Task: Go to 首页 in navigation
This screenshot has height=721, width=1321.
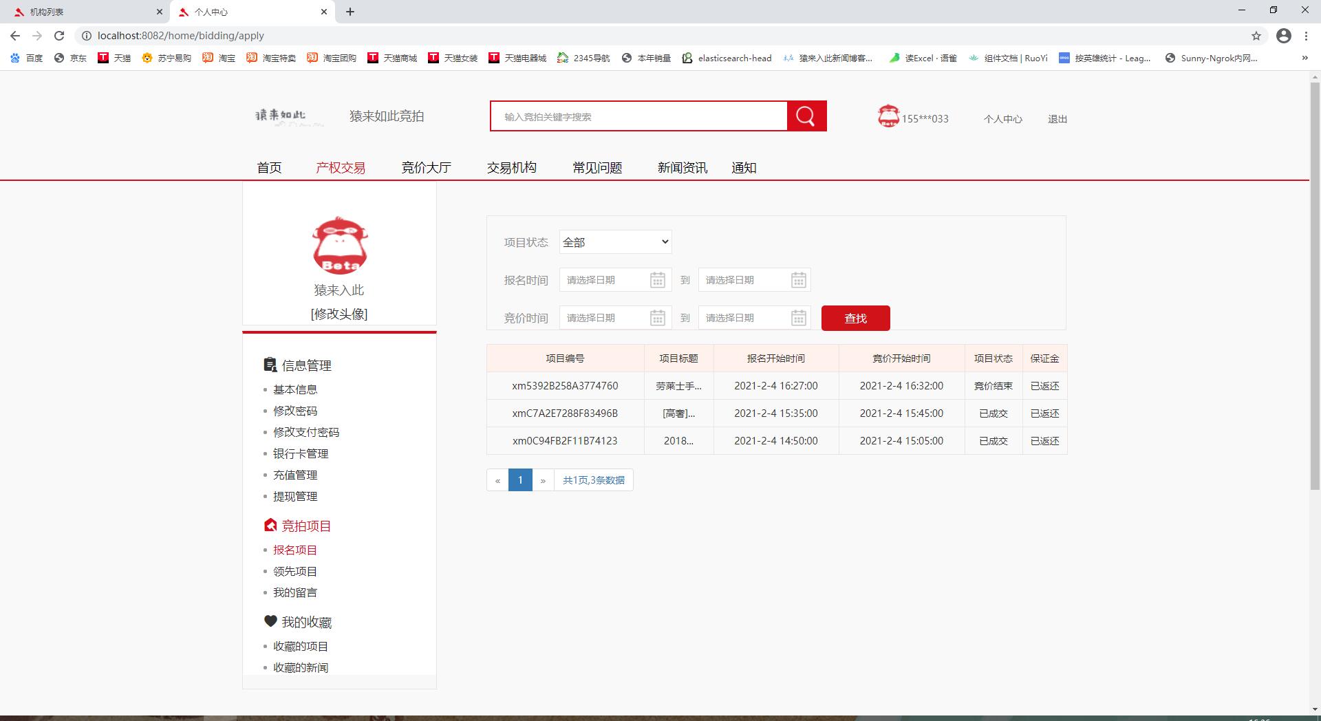Action: (x=269, y=168)
